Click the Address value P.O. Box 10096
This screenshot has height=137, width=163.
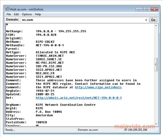[49, 112]
